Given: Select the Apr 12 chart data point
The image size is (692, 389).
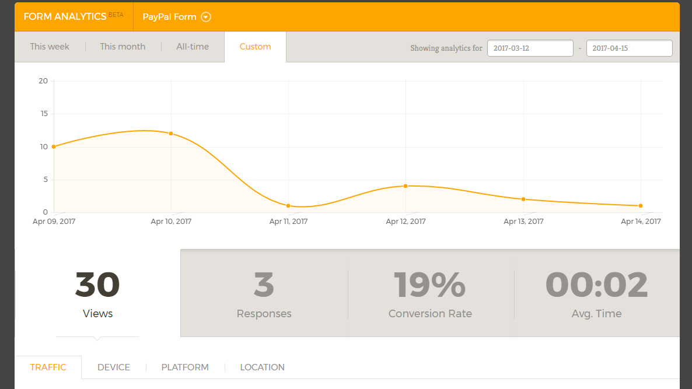Looking at the screenshot, I should click(406, 186).
